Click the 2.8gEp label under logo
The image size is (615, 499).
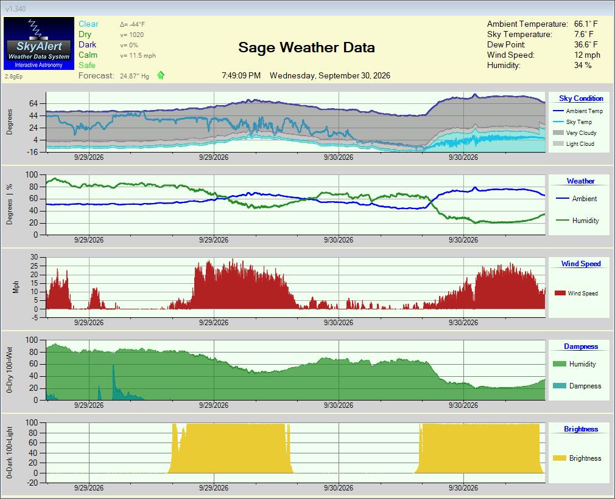(x=14, y=77)
